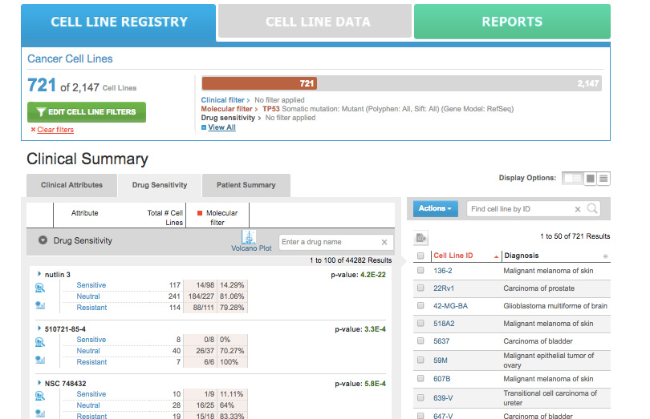The width and height of the screenshot is (650, 419).
Task: Select the split-view display option icon
Action: click(x=572, y=178)
